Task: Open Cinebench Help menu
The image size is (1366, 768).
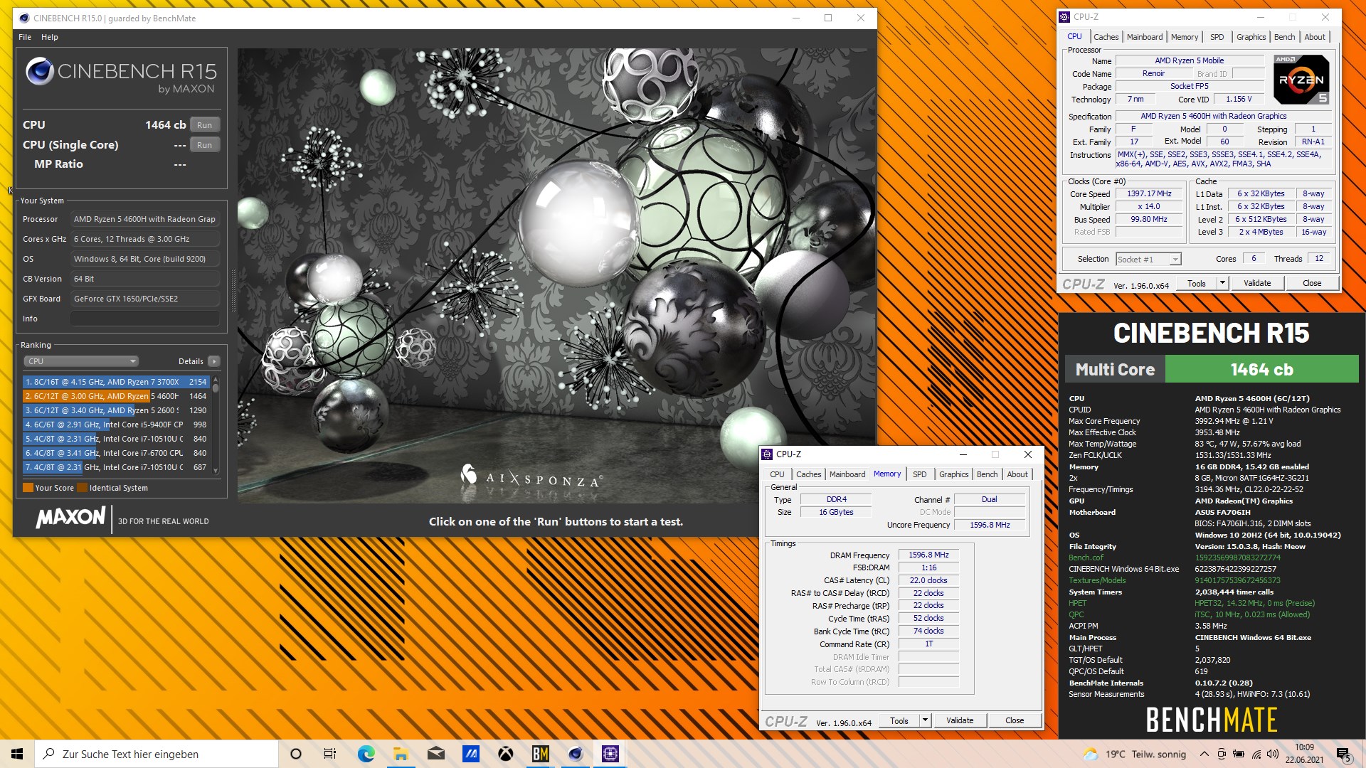Action: (x=50, y=37)
